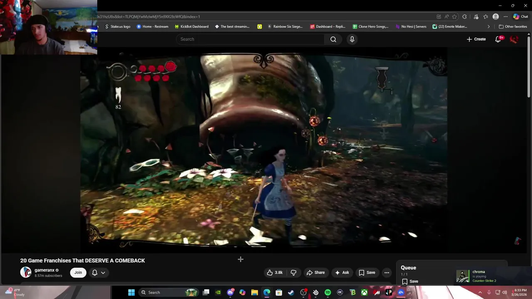The width and height of the screenshot is (532, 299).
Task: Open the Edge split screen icon
Action: tap(438, 17)
